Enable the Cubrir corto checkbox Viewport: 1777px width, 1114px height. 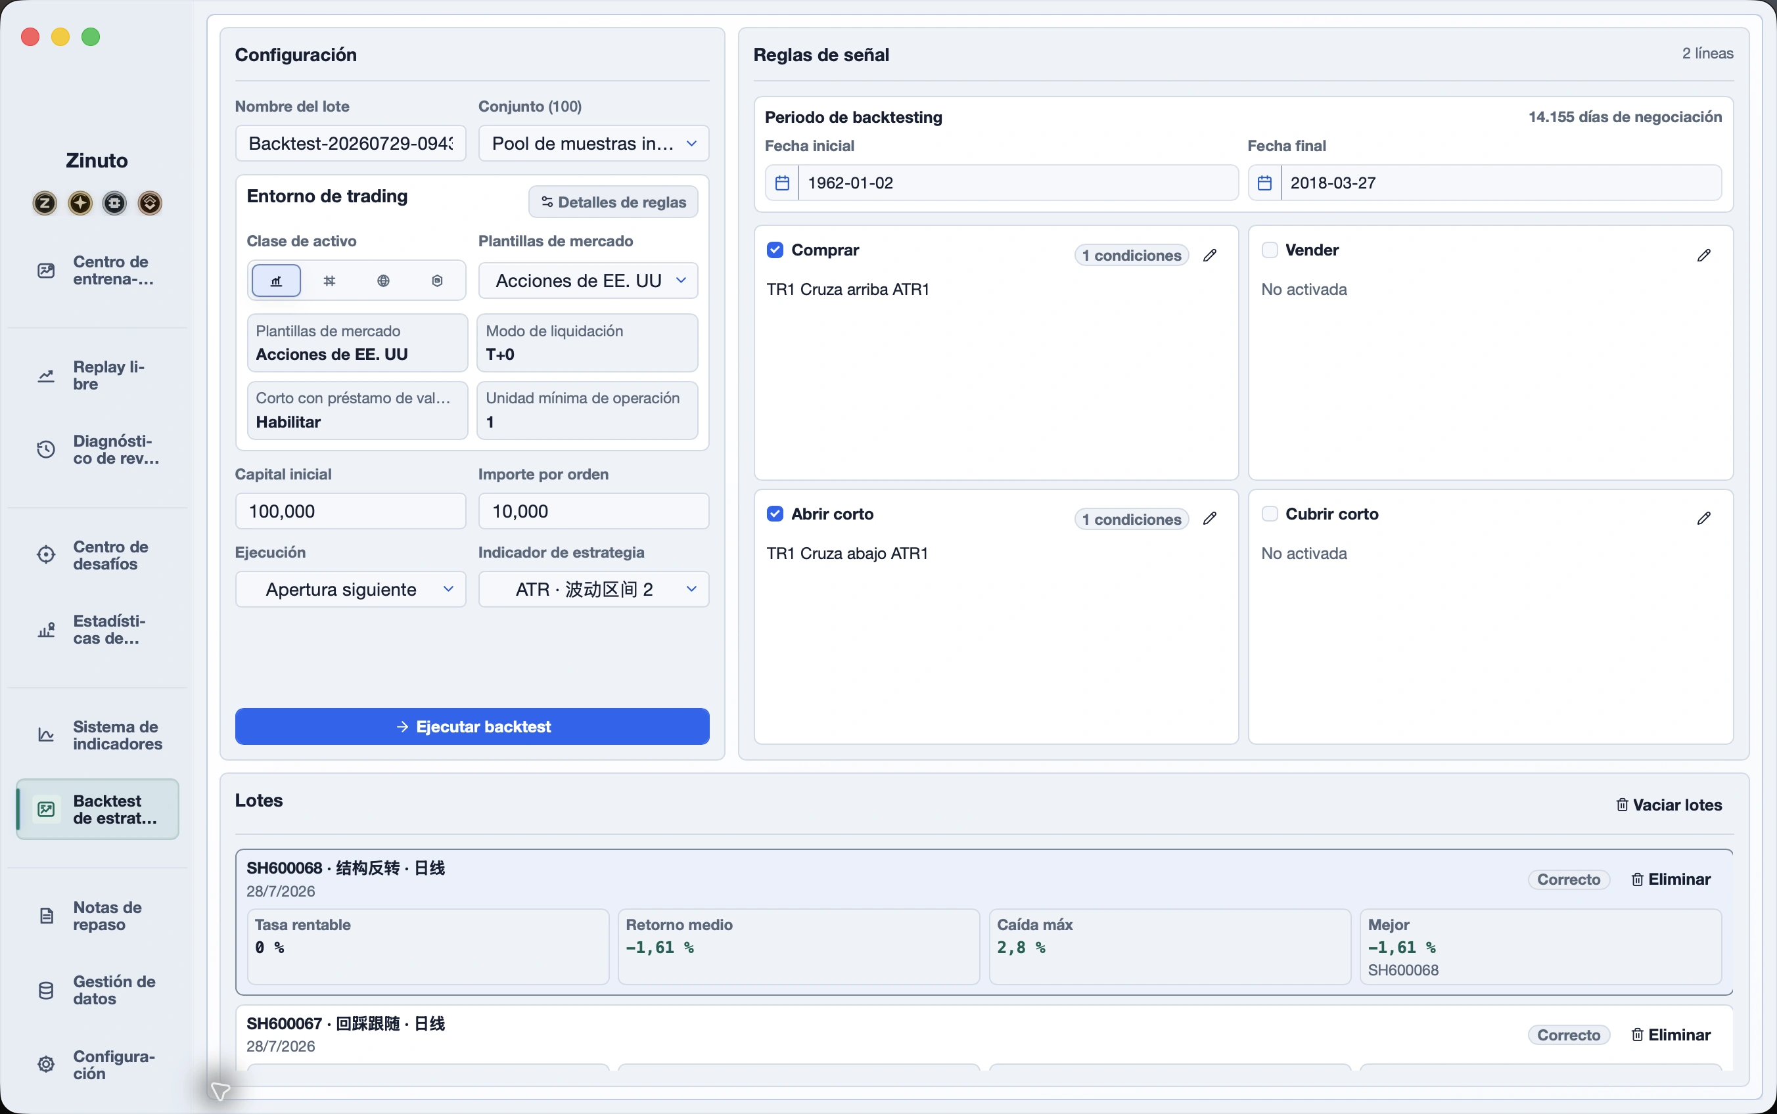tap(1269, 514)
